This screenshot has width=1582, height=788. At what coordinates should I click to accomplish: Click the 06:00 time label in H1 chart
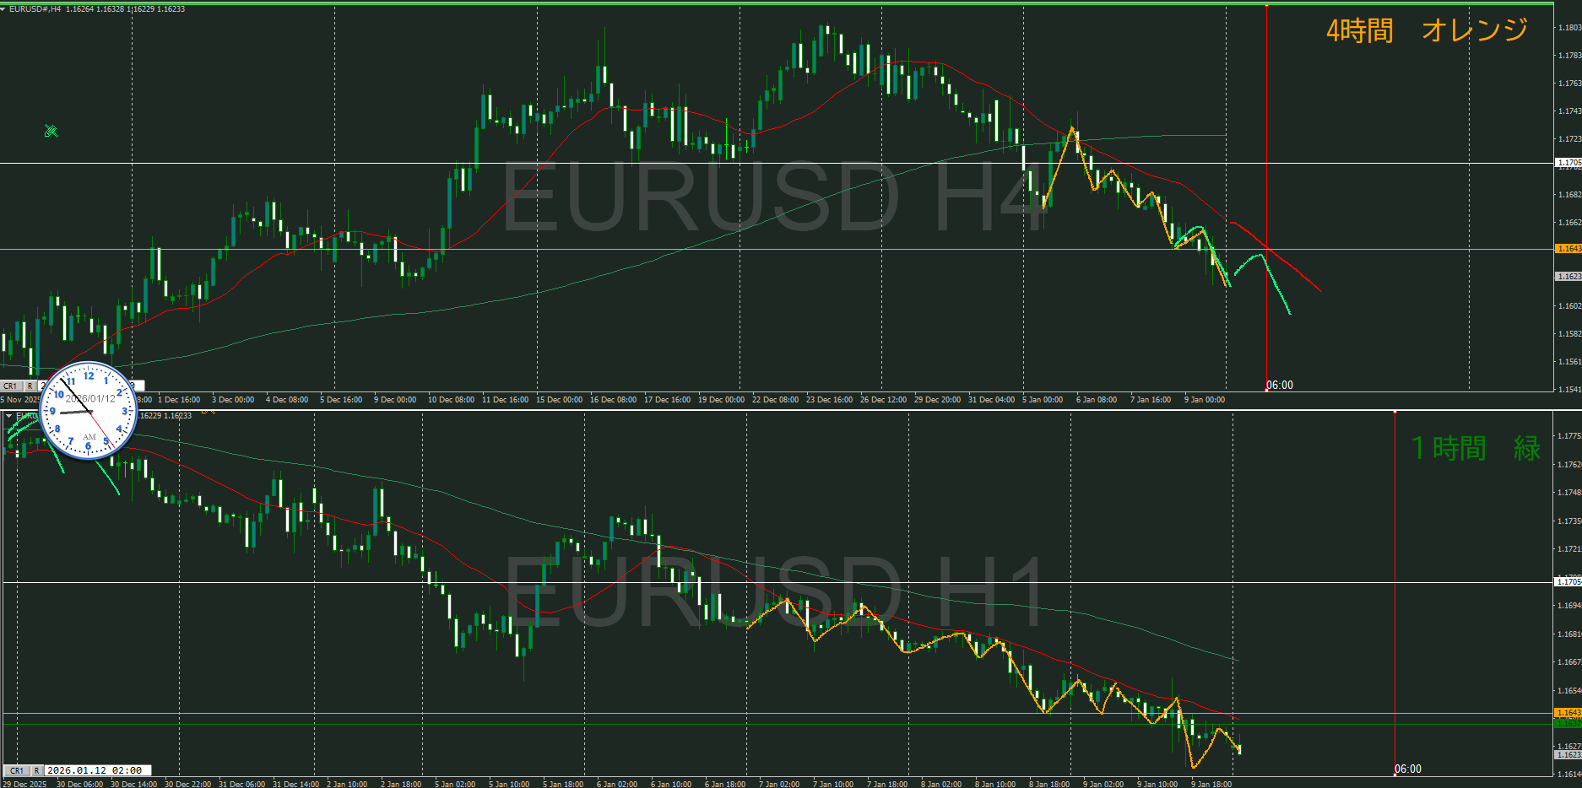pos(1408,769)
